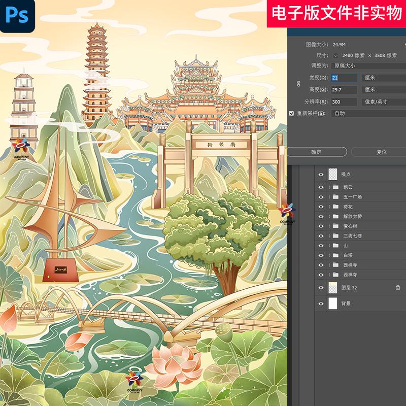Expand the 飘云 layer group
The image size is (406, 406).
(329, 187)
